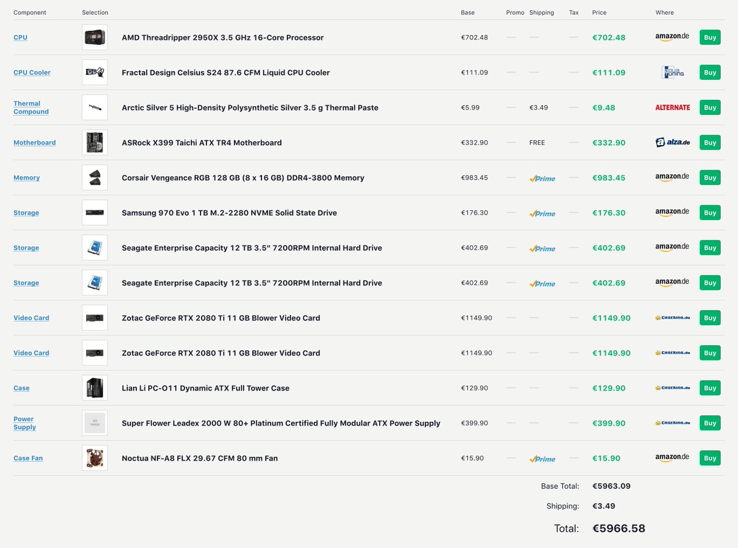Click the €5966.58 grand total value
Screen dimensions: 738x548
point(619,528)
